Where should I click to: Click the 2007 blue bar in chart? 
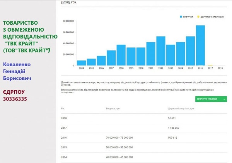pyautogui.click(x=111, y=58)
